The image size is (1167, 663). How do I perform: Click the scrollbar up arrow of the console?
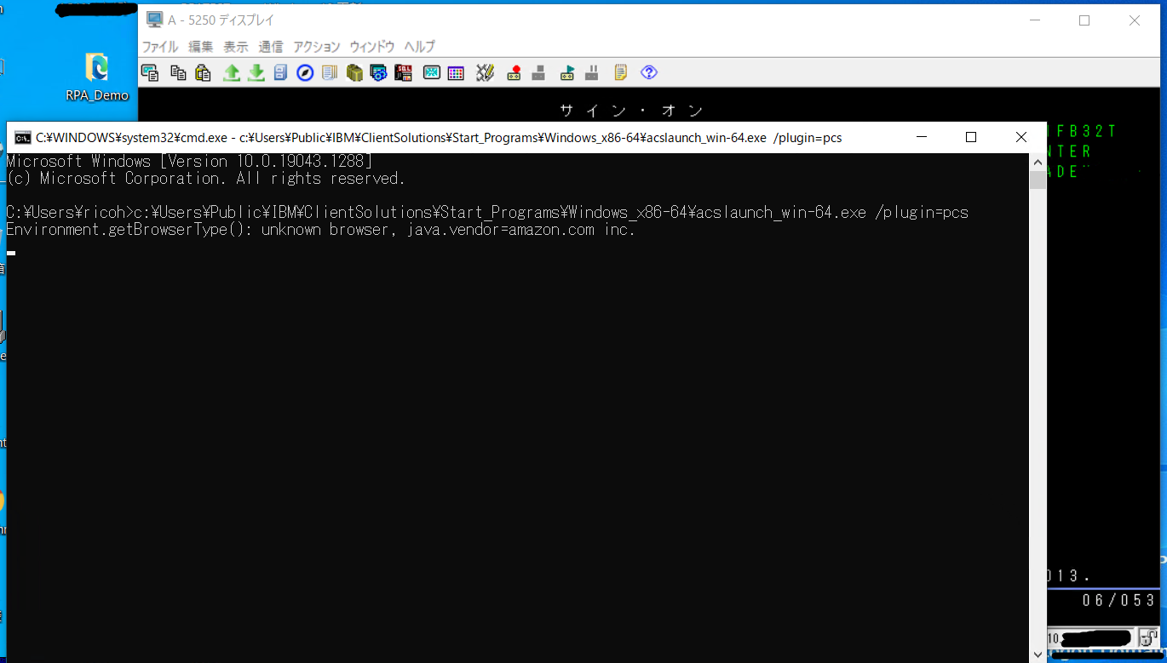[1037, 161]
